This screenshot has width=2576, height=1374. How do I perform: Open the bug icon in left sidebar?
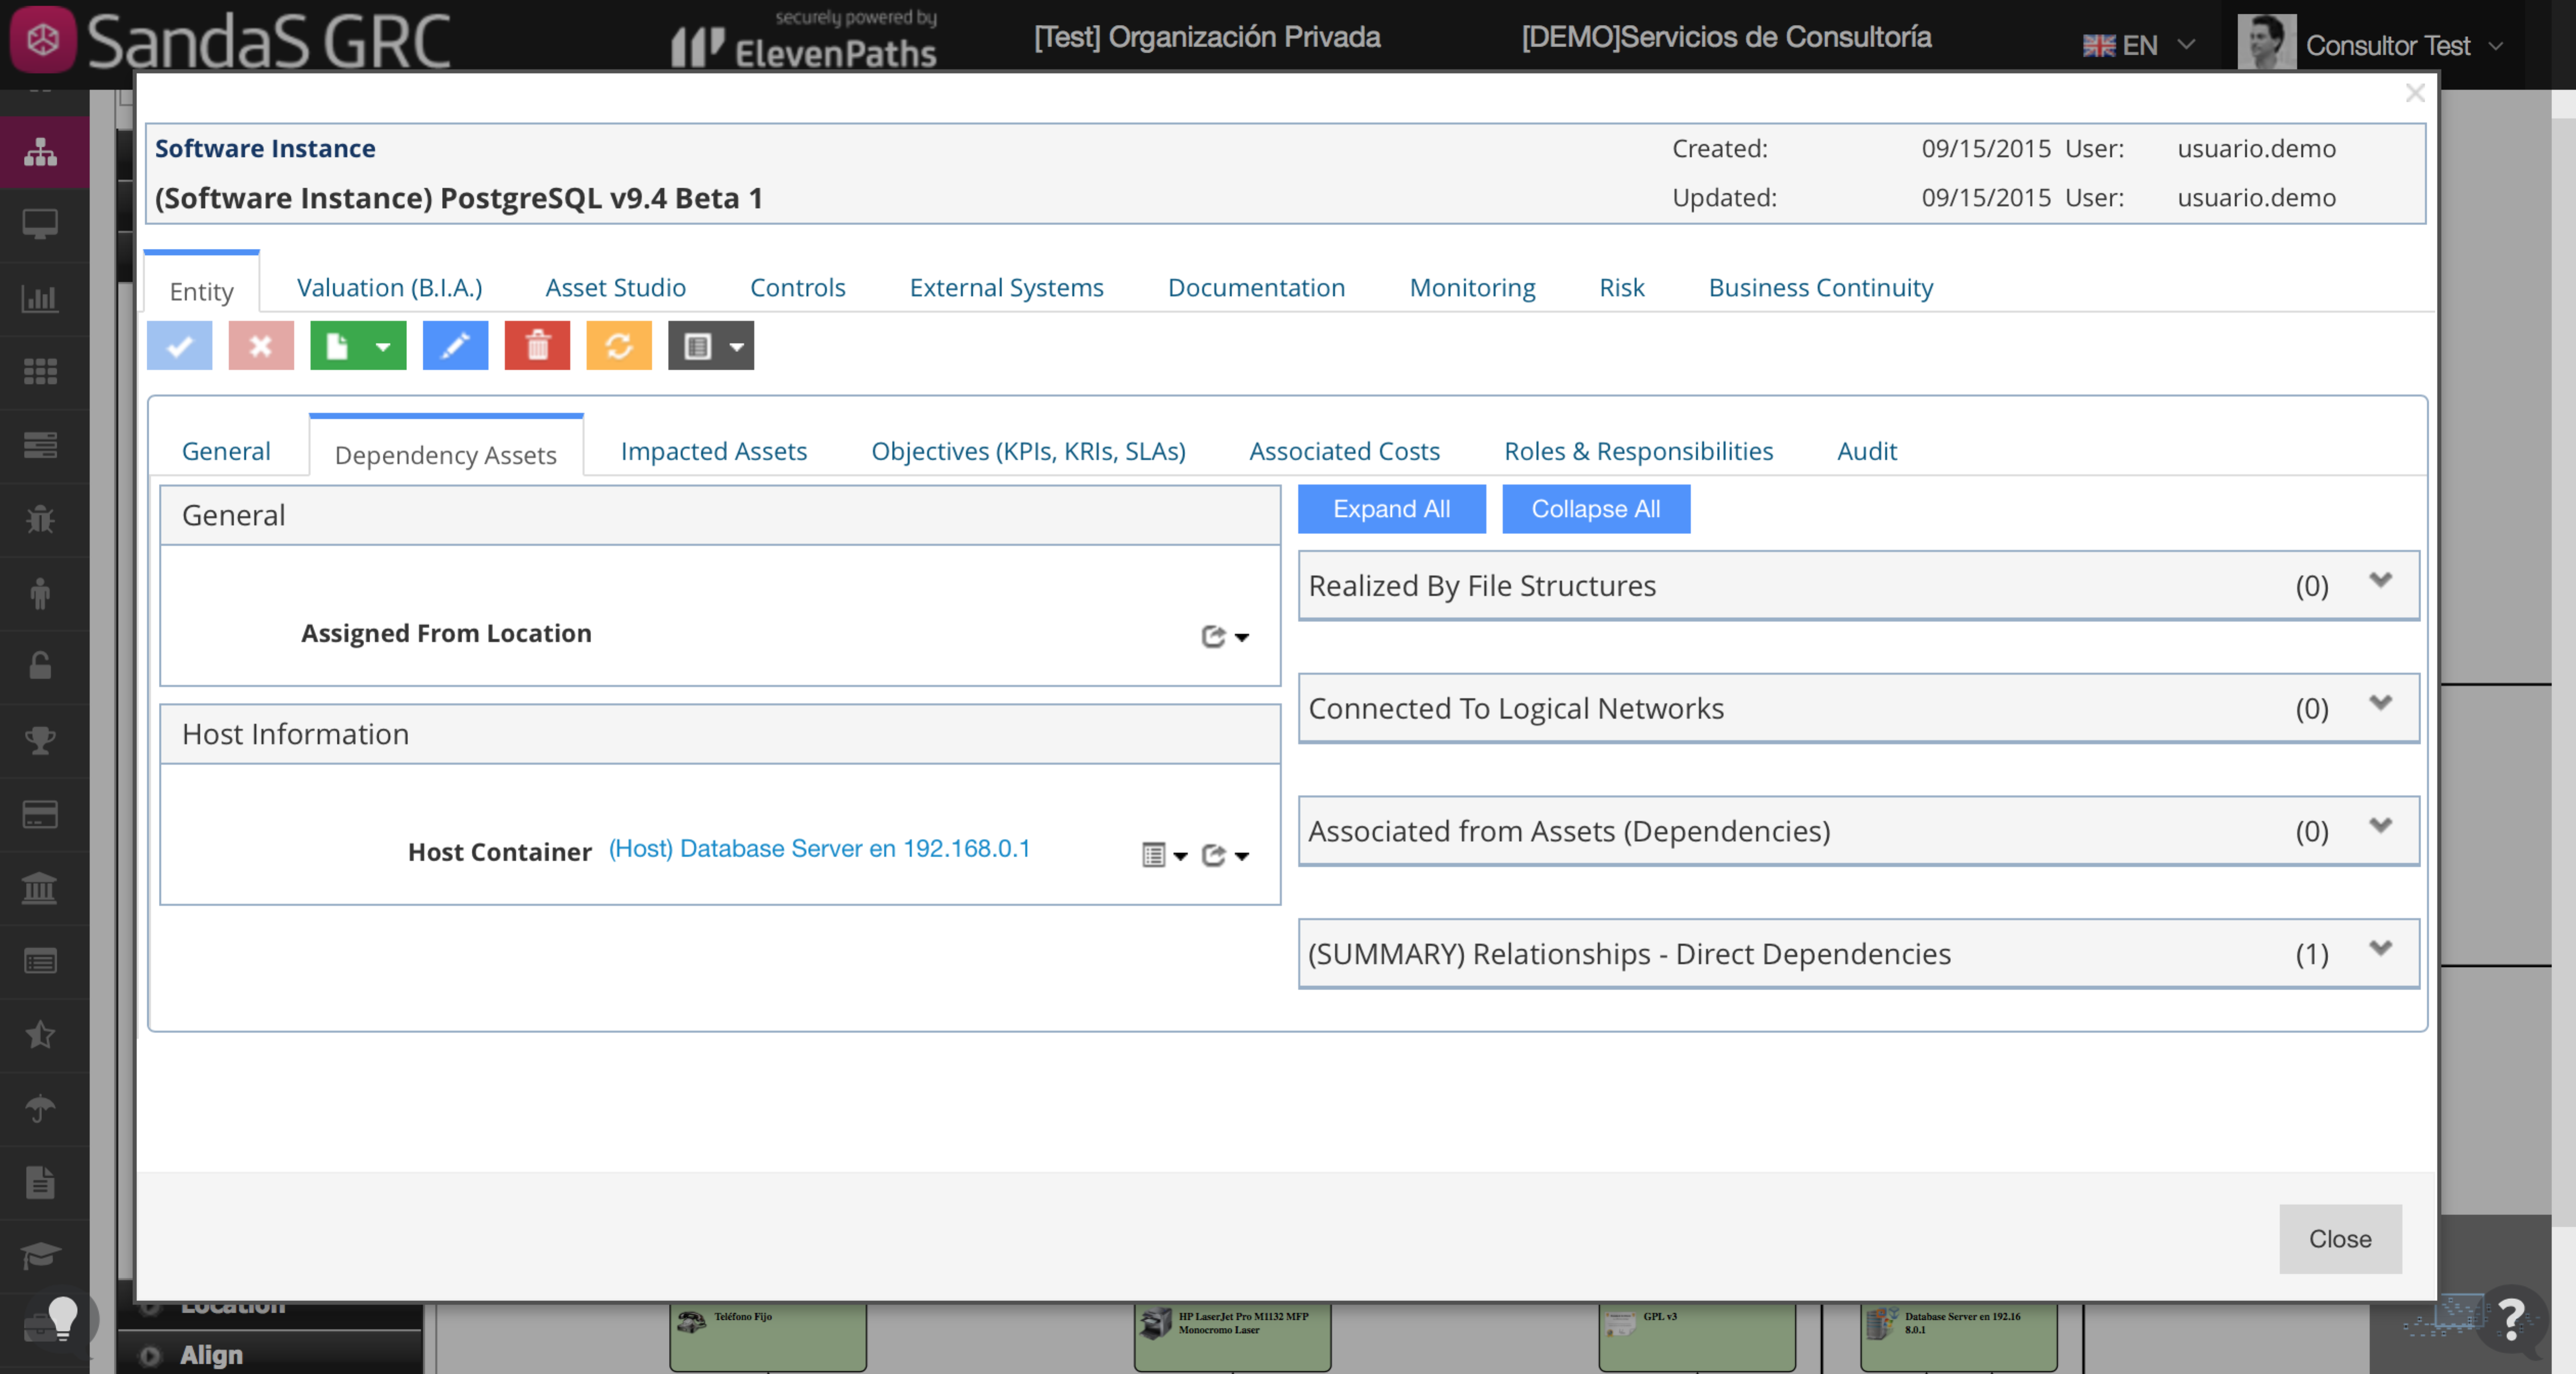(x=40, y=519)
